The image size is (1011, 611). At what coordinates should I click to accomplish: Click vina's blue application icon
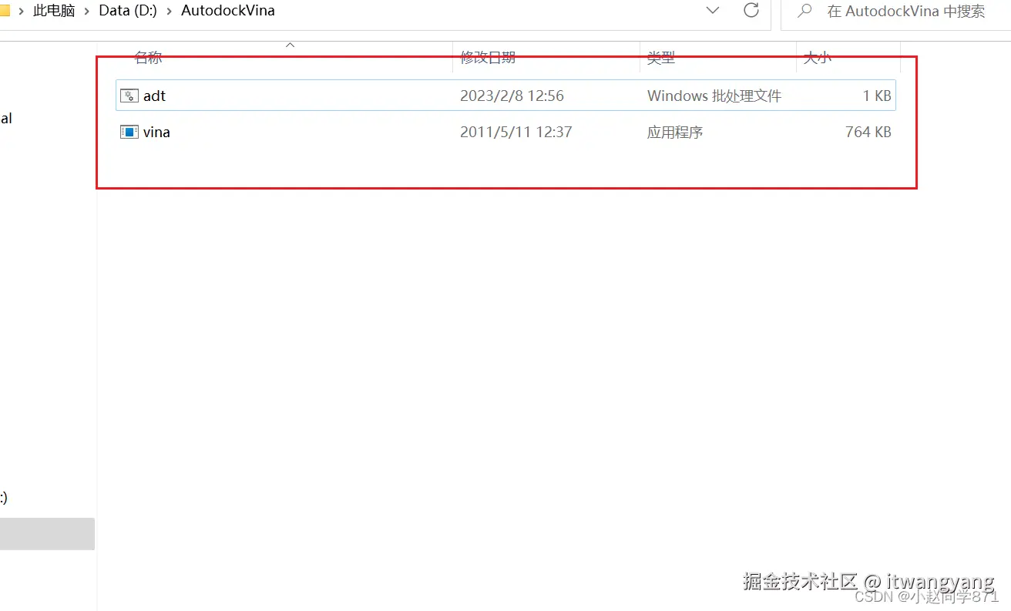[128, 132]
